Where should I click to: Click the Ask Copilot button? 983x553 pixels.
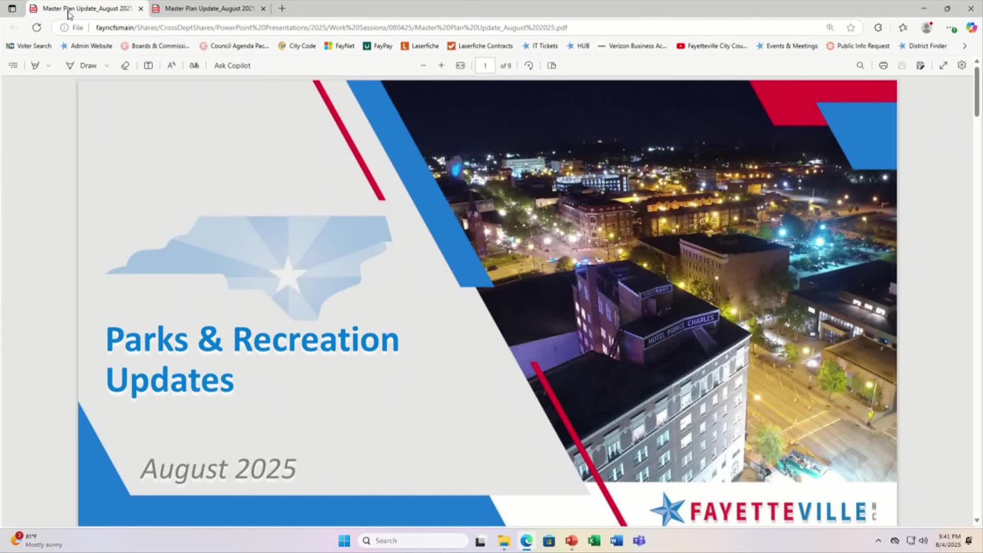[232, 66]
